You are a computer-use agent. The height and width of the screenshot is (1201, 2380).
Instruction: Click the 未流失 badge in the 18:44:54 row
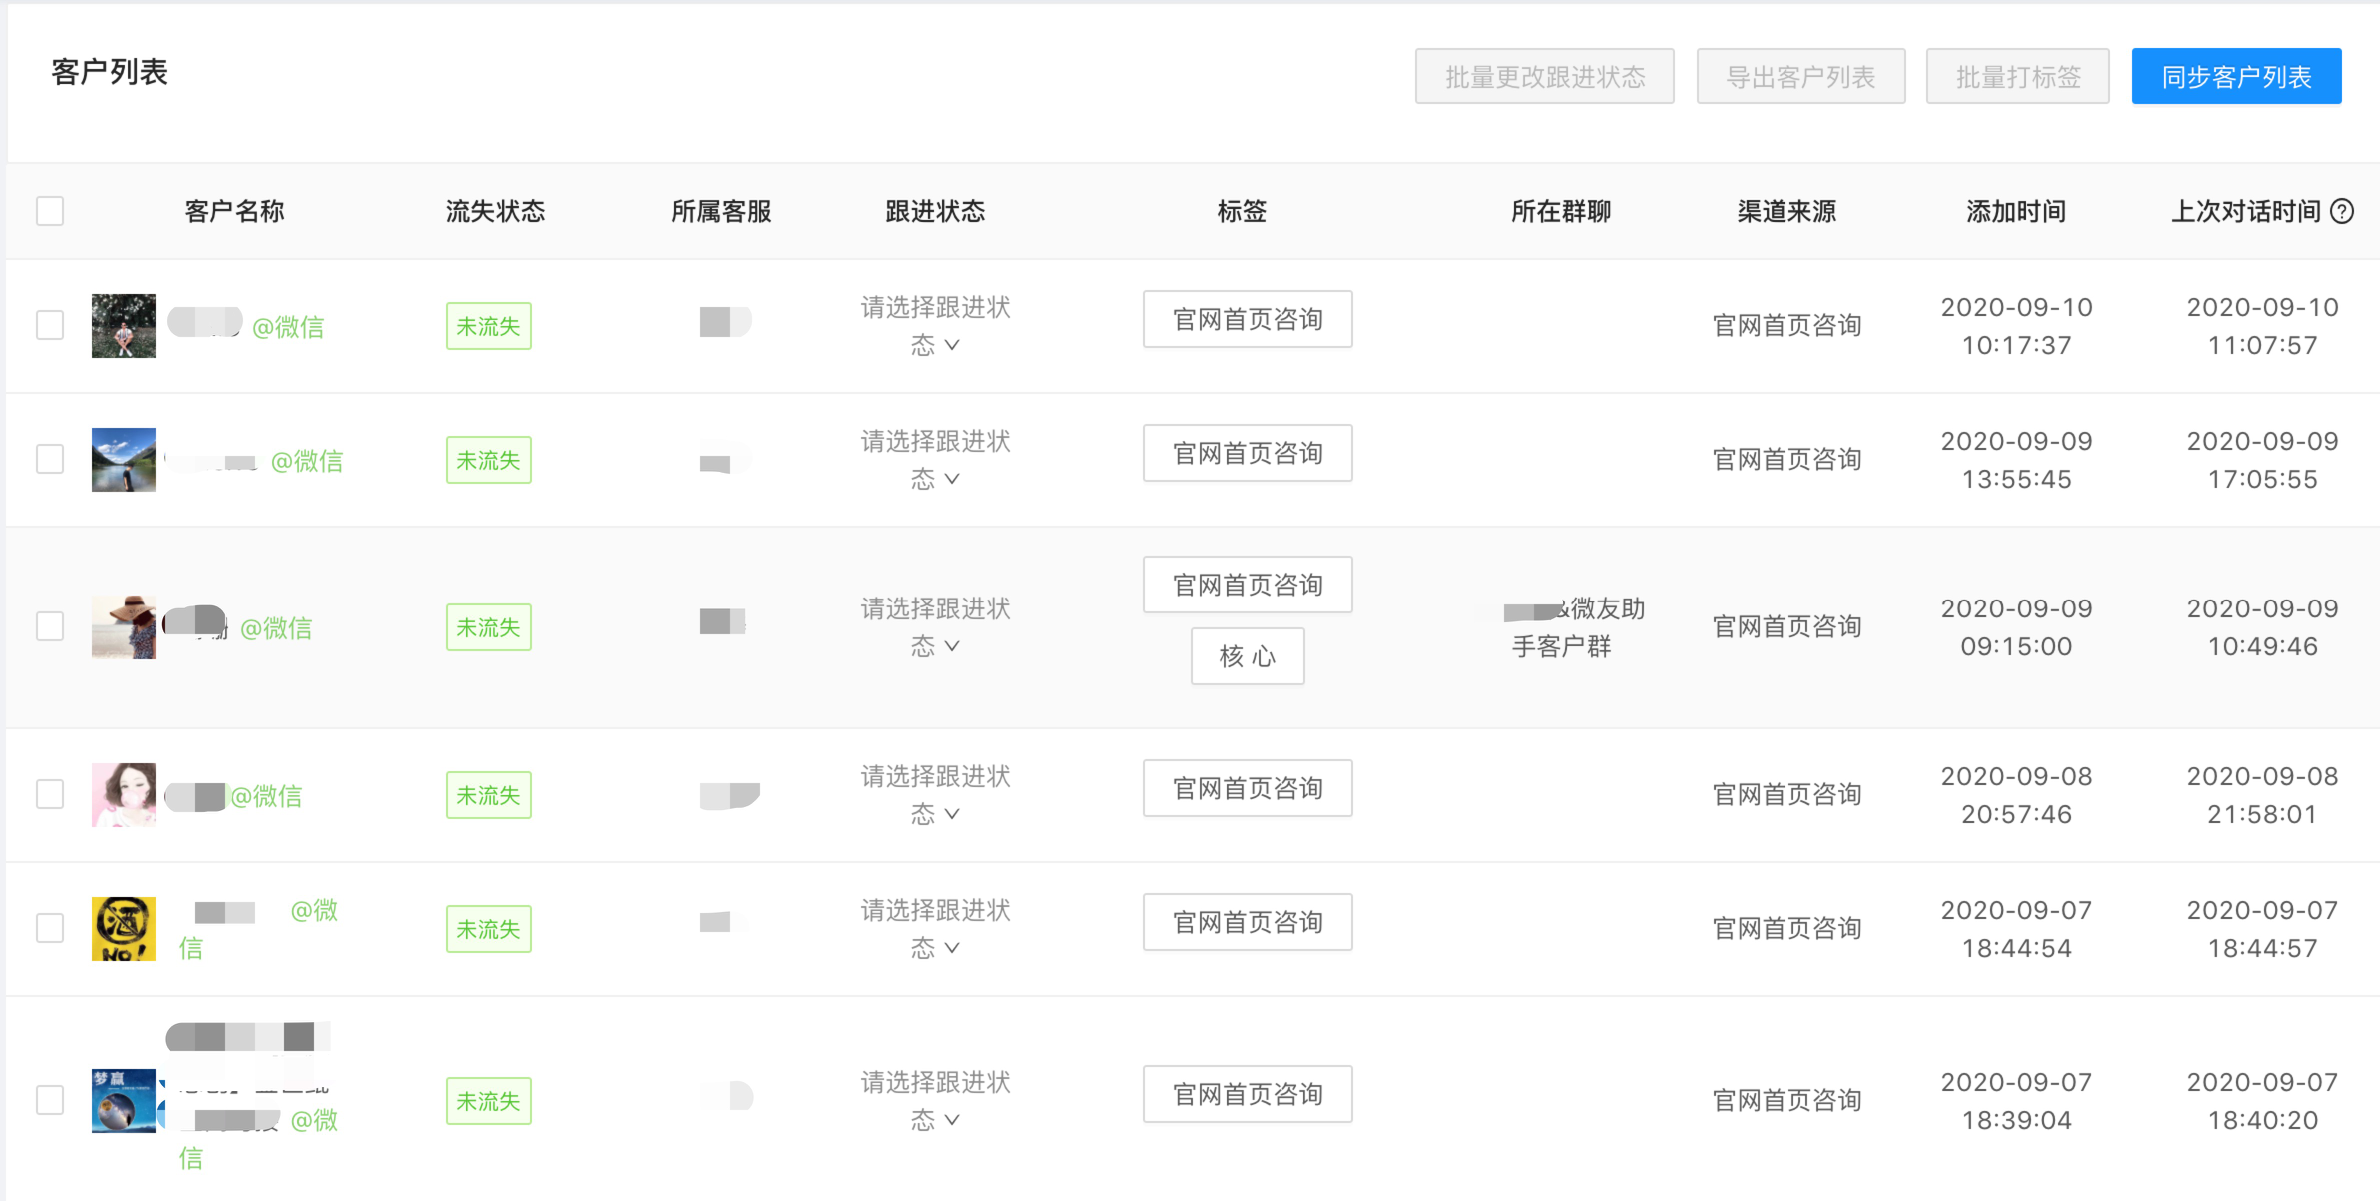point(488,929)
